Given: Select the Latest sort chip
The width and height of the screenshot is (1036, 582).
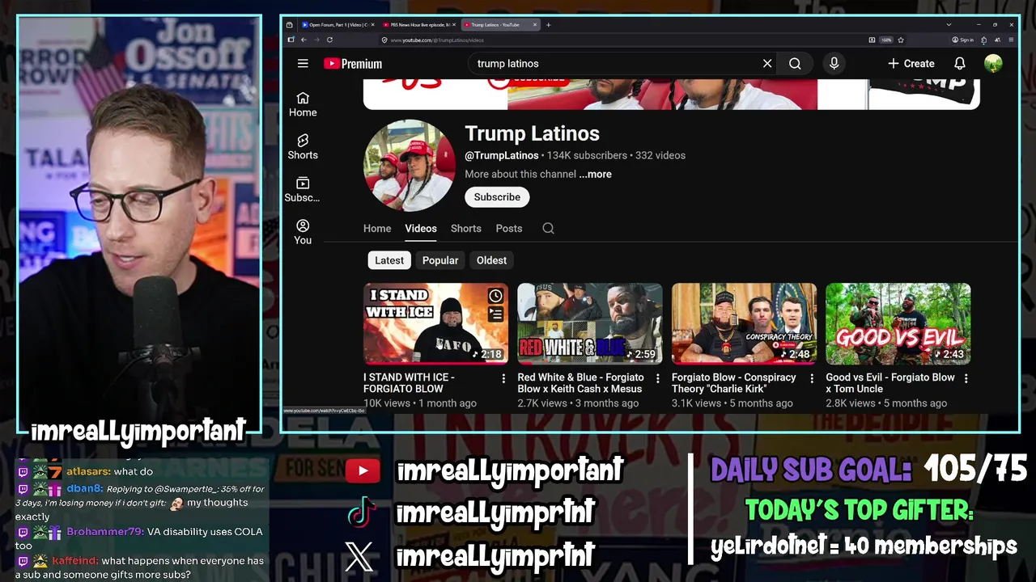Looking at the screenshot, I should pyautogui.click(x=389, y=260).
